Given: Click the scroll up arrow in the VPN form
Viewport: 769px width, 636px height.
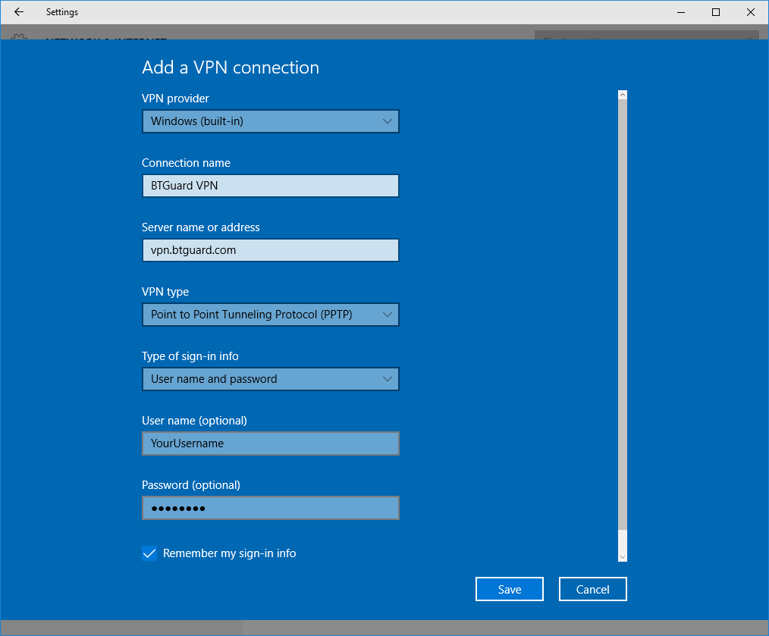Looking at the screenshot, I should point(623,96).
